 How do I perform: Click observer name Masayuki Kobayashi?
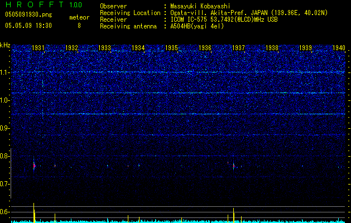click(200, 7)
